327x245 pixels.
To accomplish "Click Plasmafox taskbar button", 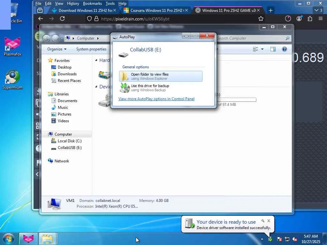I will [28, 239].
